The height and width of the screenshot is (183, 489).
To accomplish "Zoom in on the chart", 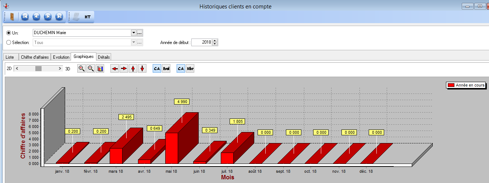I will (82, 69).
